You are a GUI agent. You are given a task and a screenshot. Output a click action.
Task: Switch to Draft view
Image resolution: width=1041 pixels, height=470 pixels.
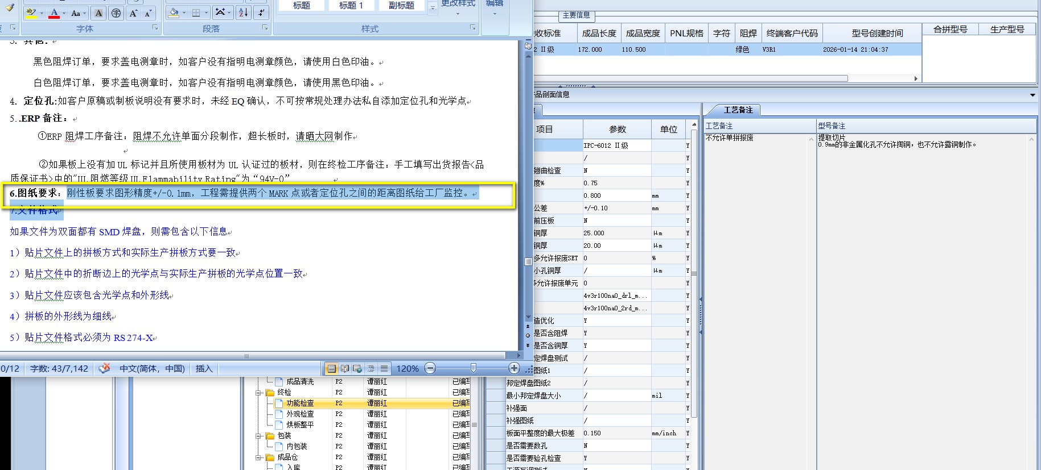pyautogui.click(x=384, y=369)
